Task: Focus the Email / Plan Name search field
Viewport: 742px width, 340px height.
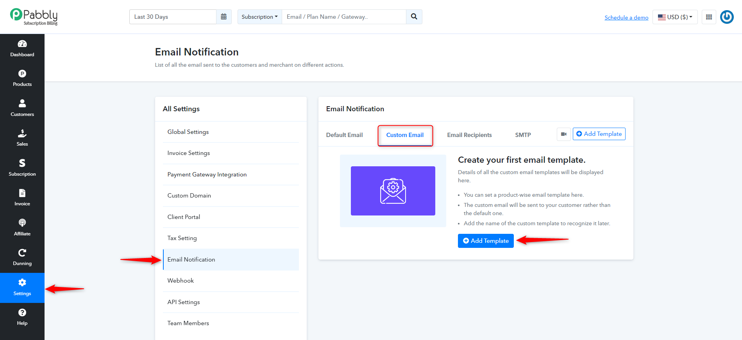Action: tap(344, 17)
